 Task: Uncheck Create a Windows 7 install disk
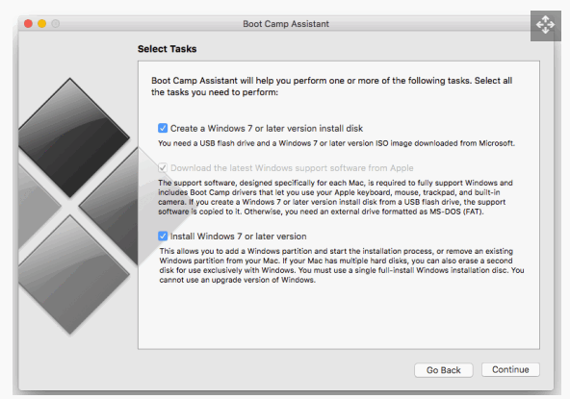click(x=163, y=128)
